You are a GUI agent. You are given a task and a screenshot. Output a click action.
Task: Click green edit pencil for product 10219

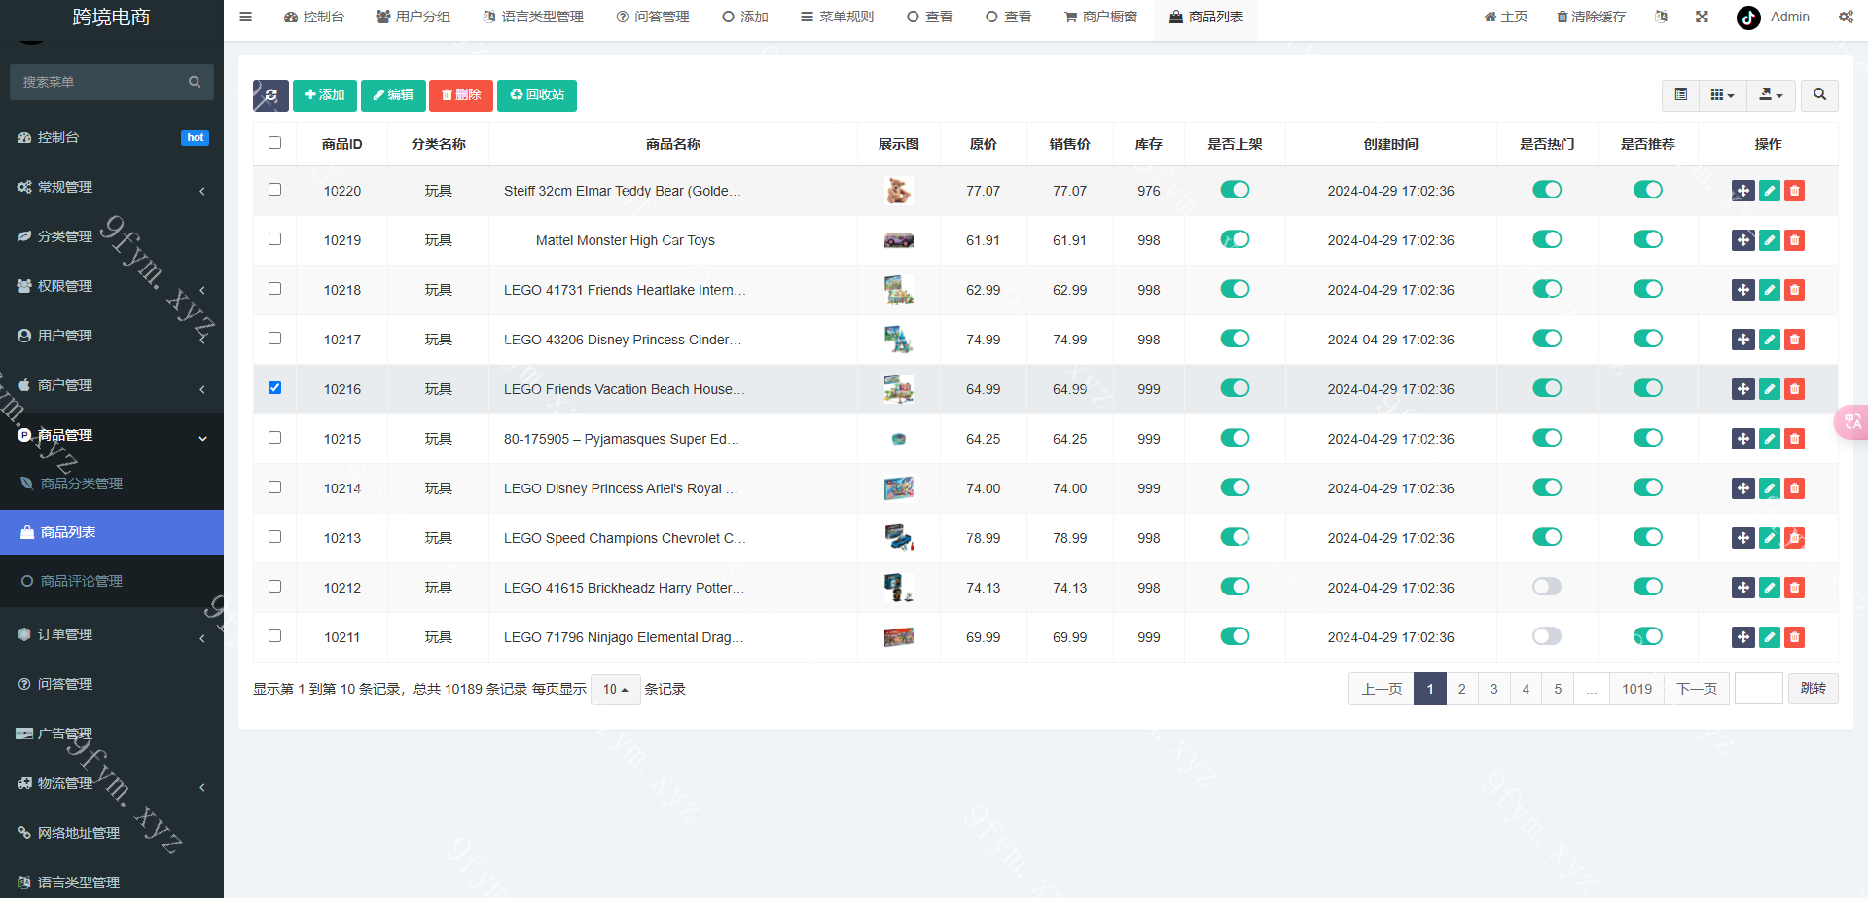tap(1770, 240)
